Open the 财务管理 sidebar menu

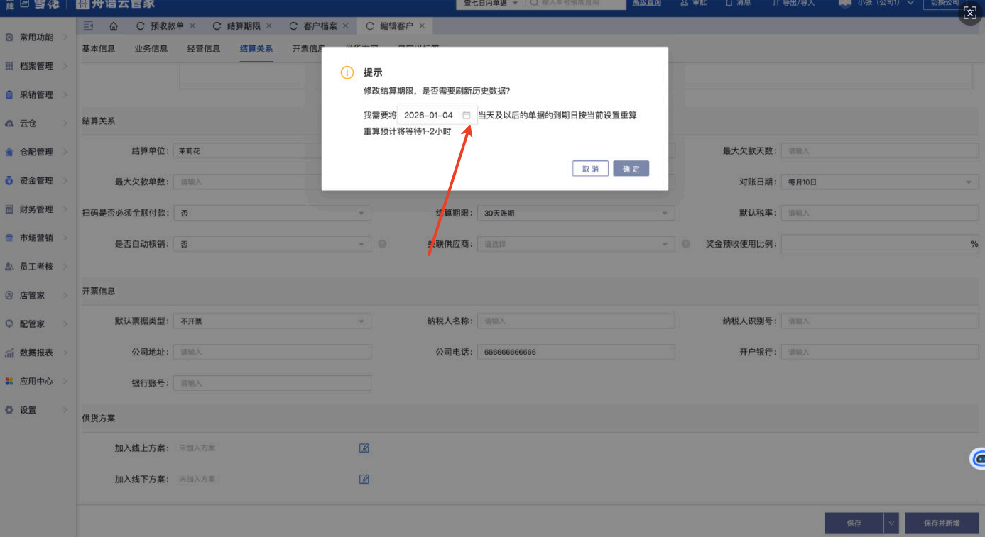pos(37,209)
